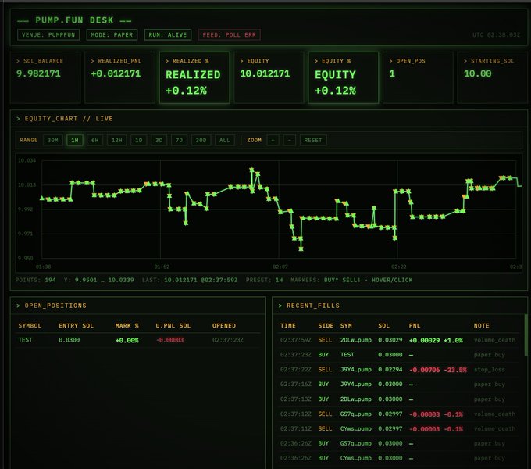Choose the 30D range
Screen dimensions: 531x469
tap(201, 140)
